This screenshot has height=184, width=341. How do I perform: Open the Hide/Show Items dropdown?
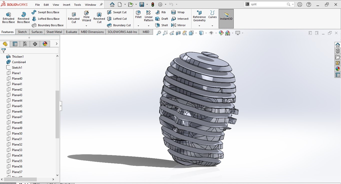pyautogui.click(x=216, y=33)
